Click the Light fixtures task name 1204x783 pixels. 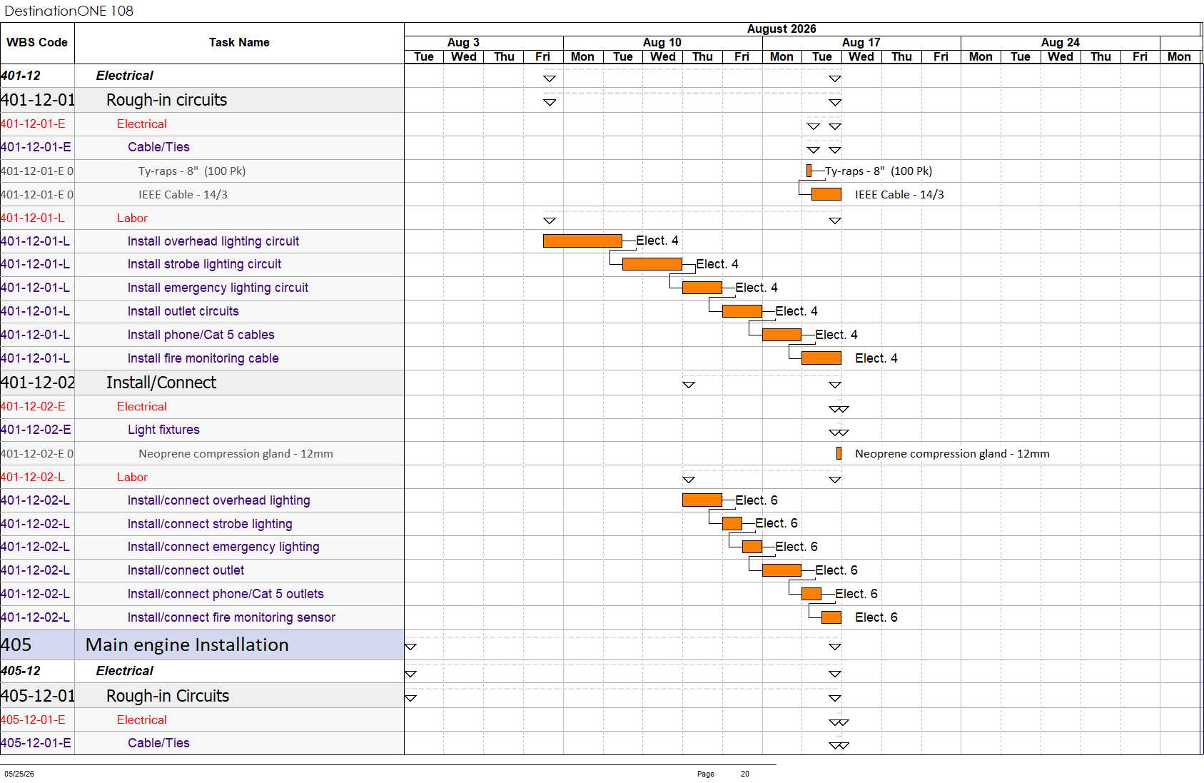coord(163,430)
